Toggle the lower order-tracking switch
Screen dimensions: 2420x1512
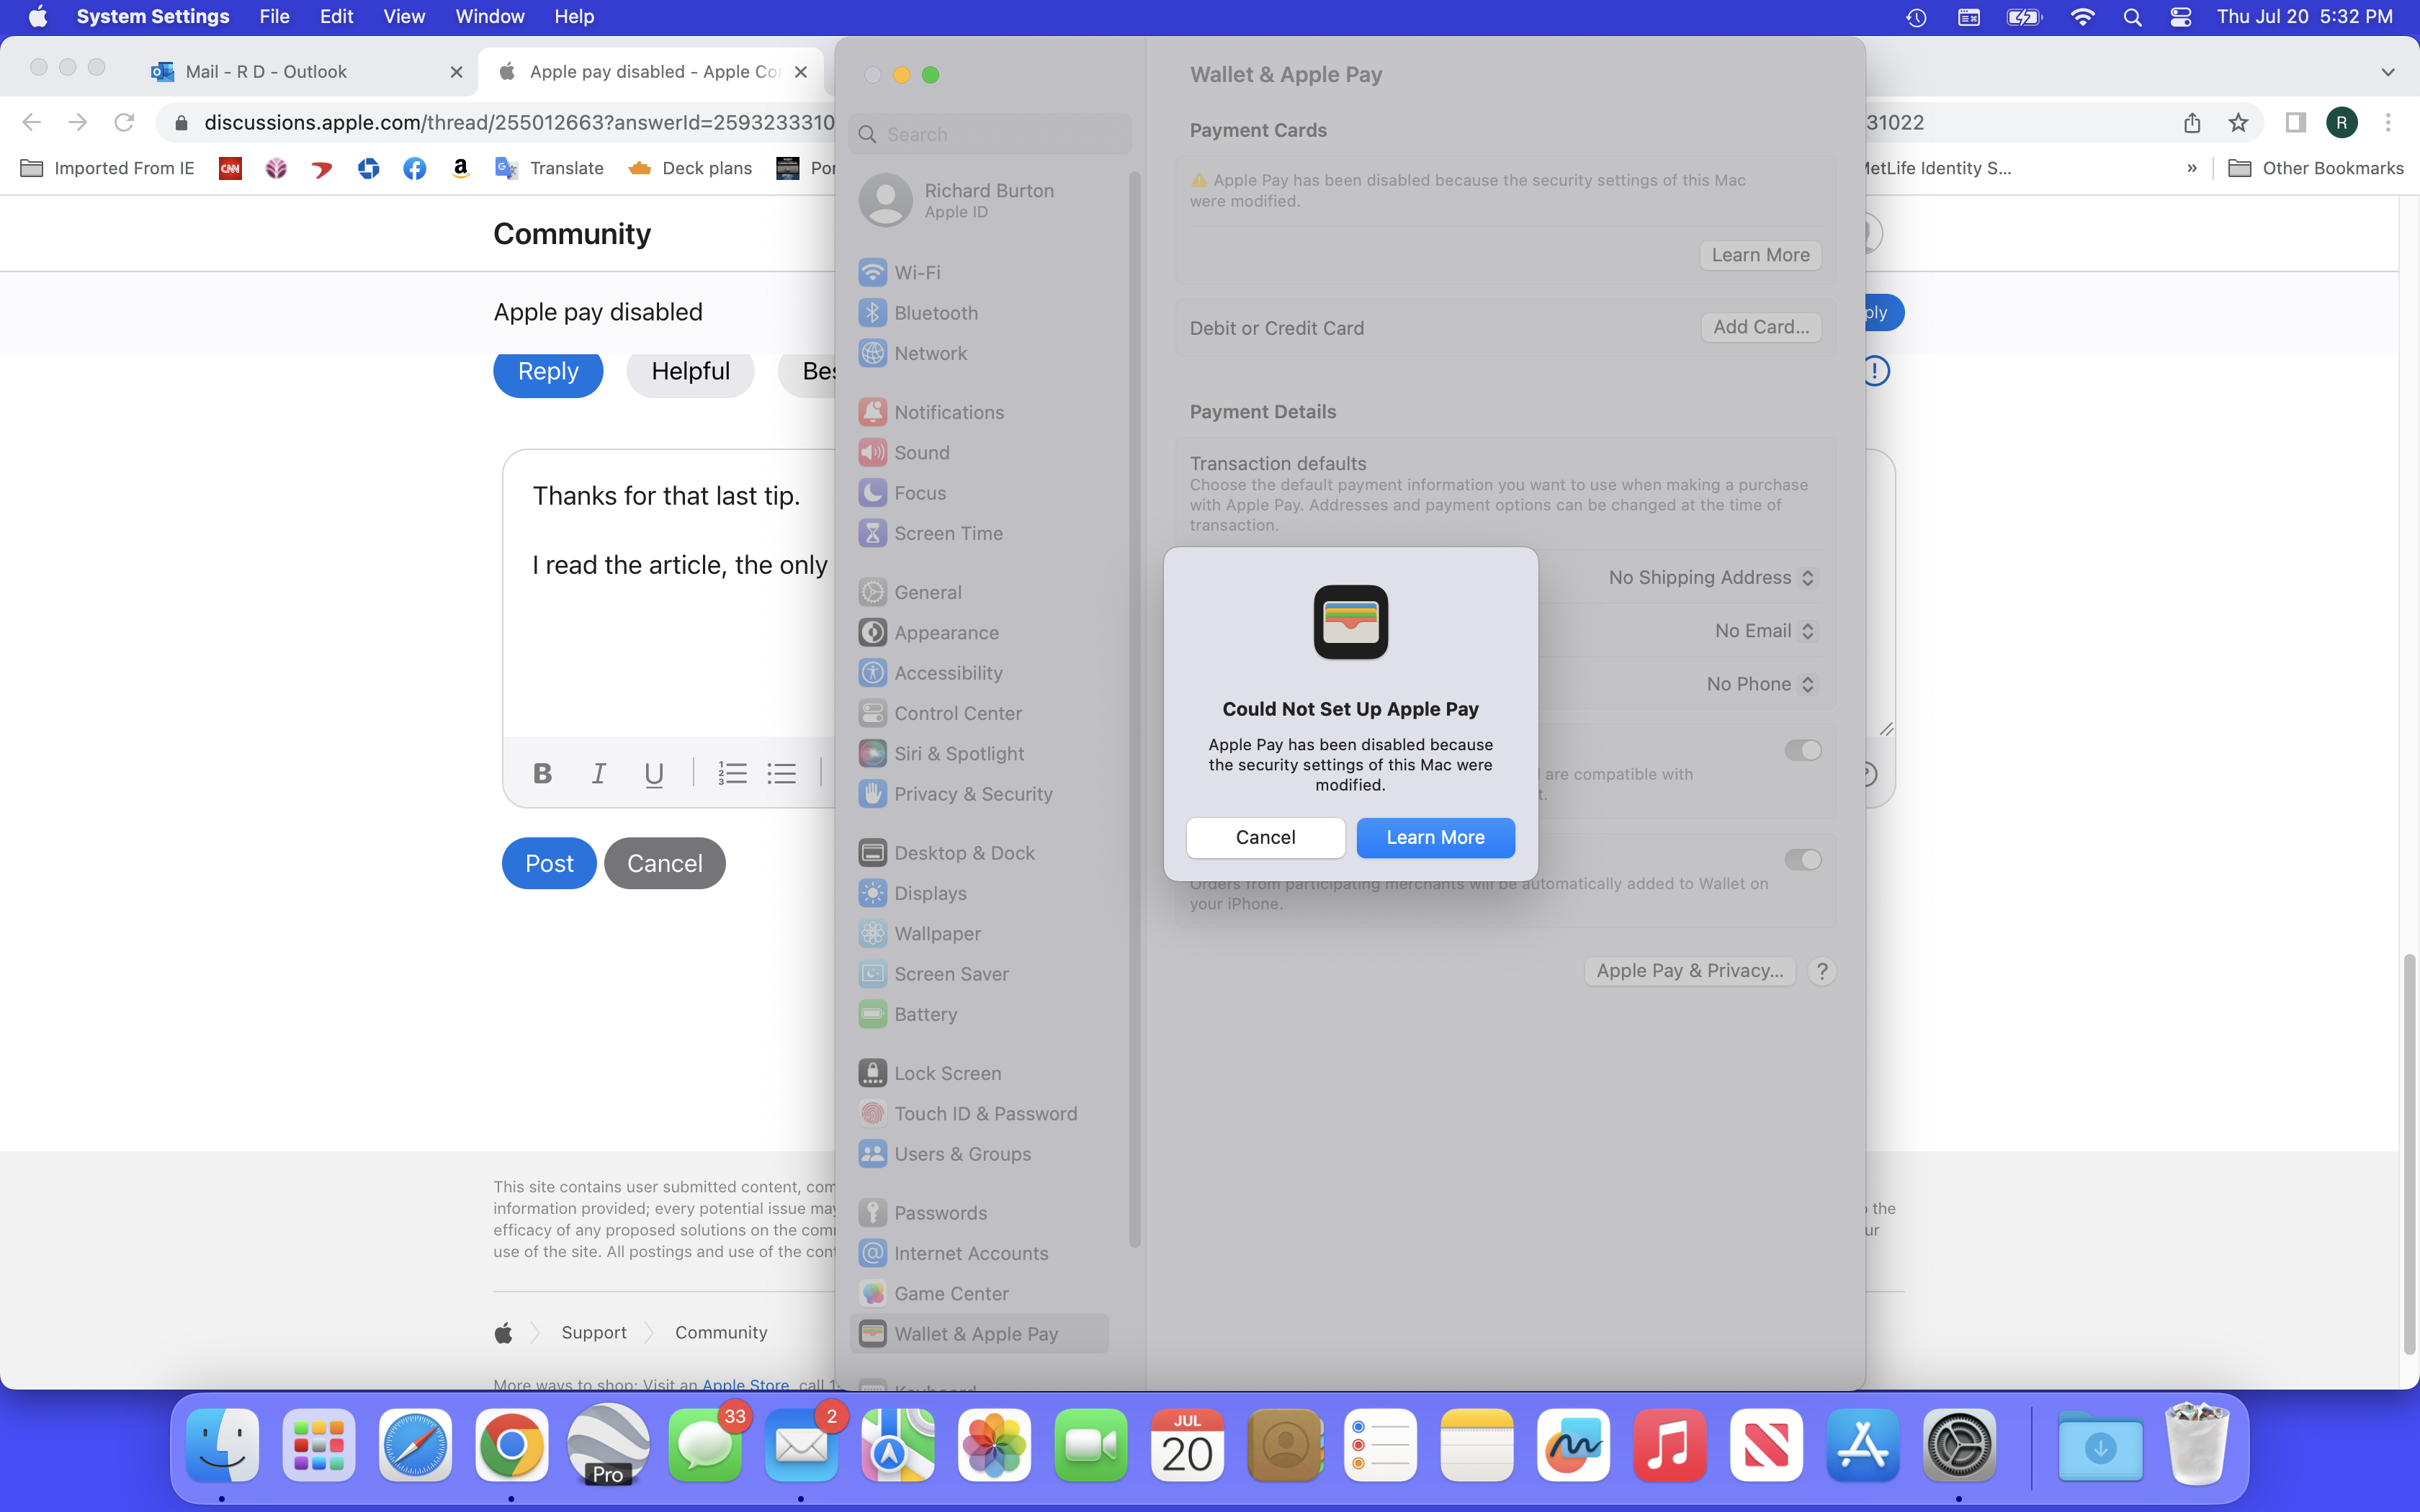[x=1802, y=860]
